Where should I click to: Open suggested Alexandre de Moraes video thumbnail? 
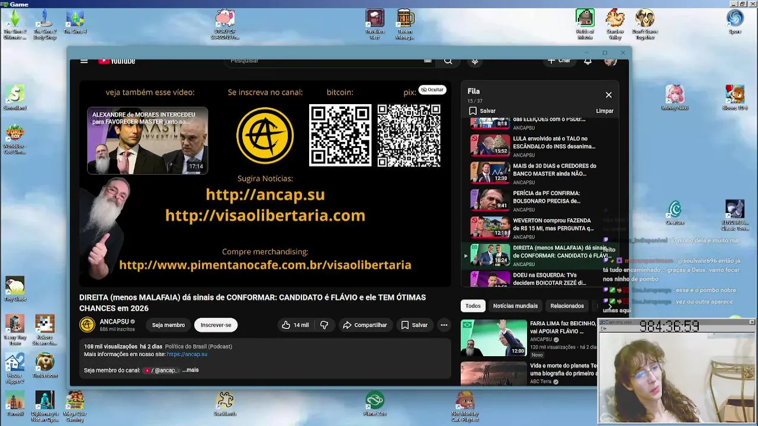tap(147, 140)
